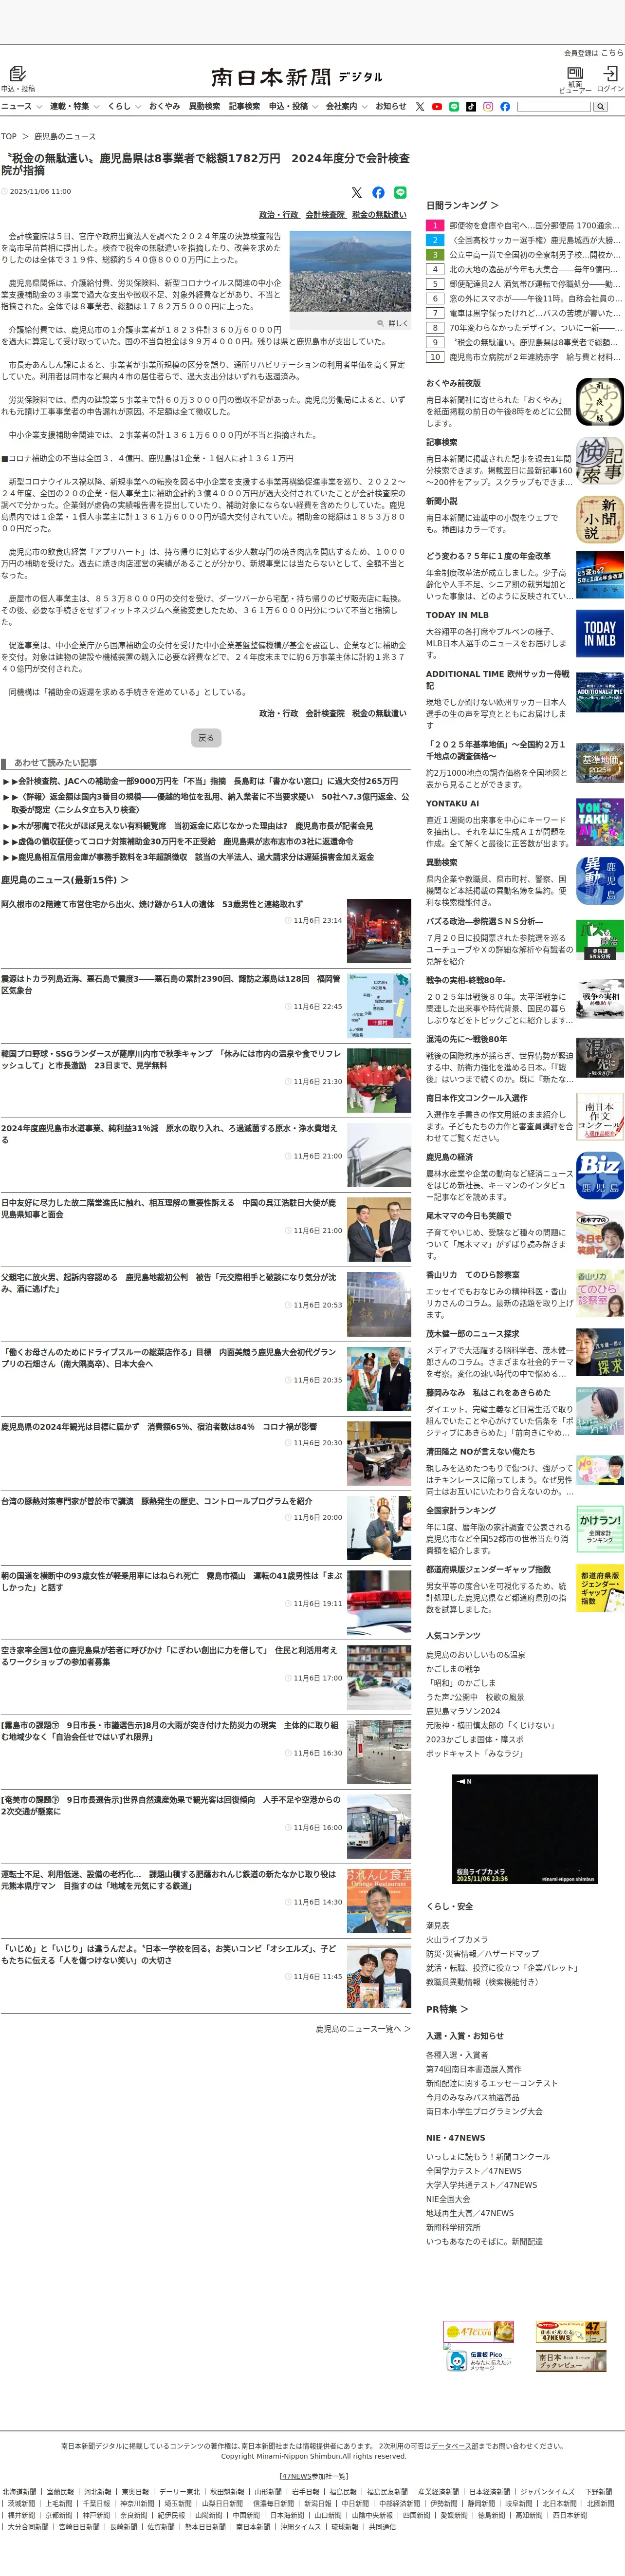
Task: Select おくやみ in the navigation bar
Action: [x=164, y=106]
